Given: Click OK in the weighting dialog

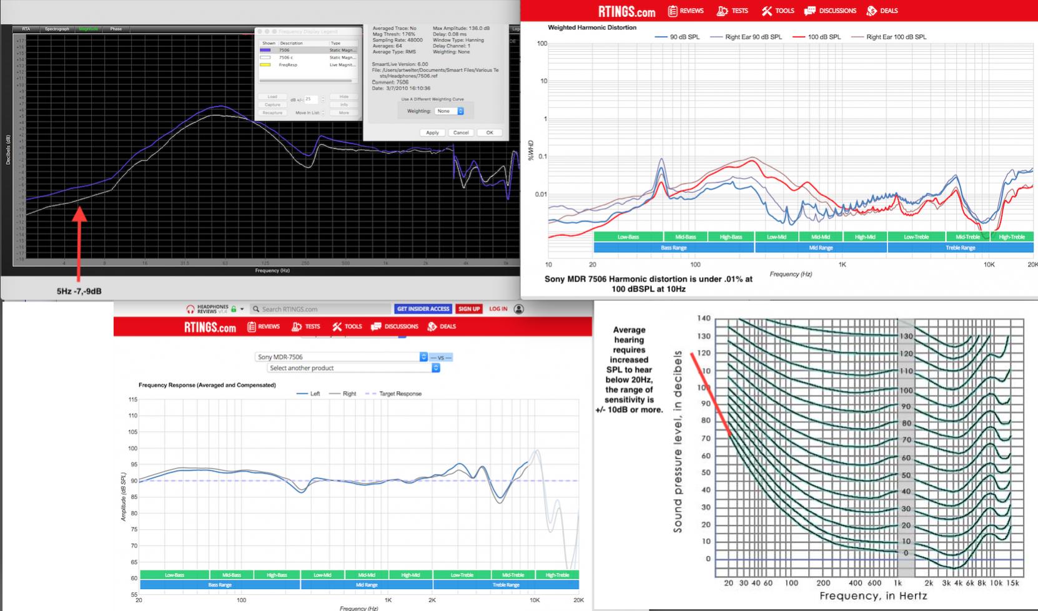Looking at the screenshot, I should point(490,133).
